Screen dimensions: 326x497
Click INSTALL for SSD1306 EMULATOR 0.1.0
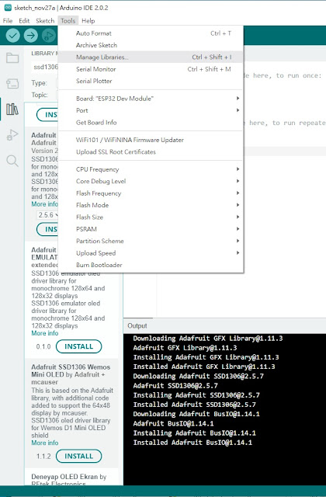click(x=79, y=346)
